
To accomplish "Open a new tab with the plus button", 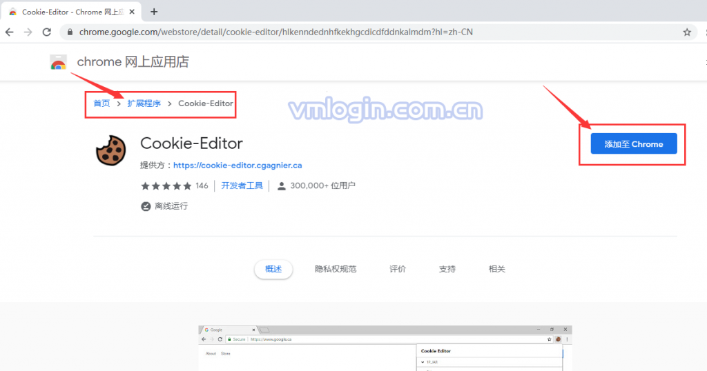I will coord(154,12).
